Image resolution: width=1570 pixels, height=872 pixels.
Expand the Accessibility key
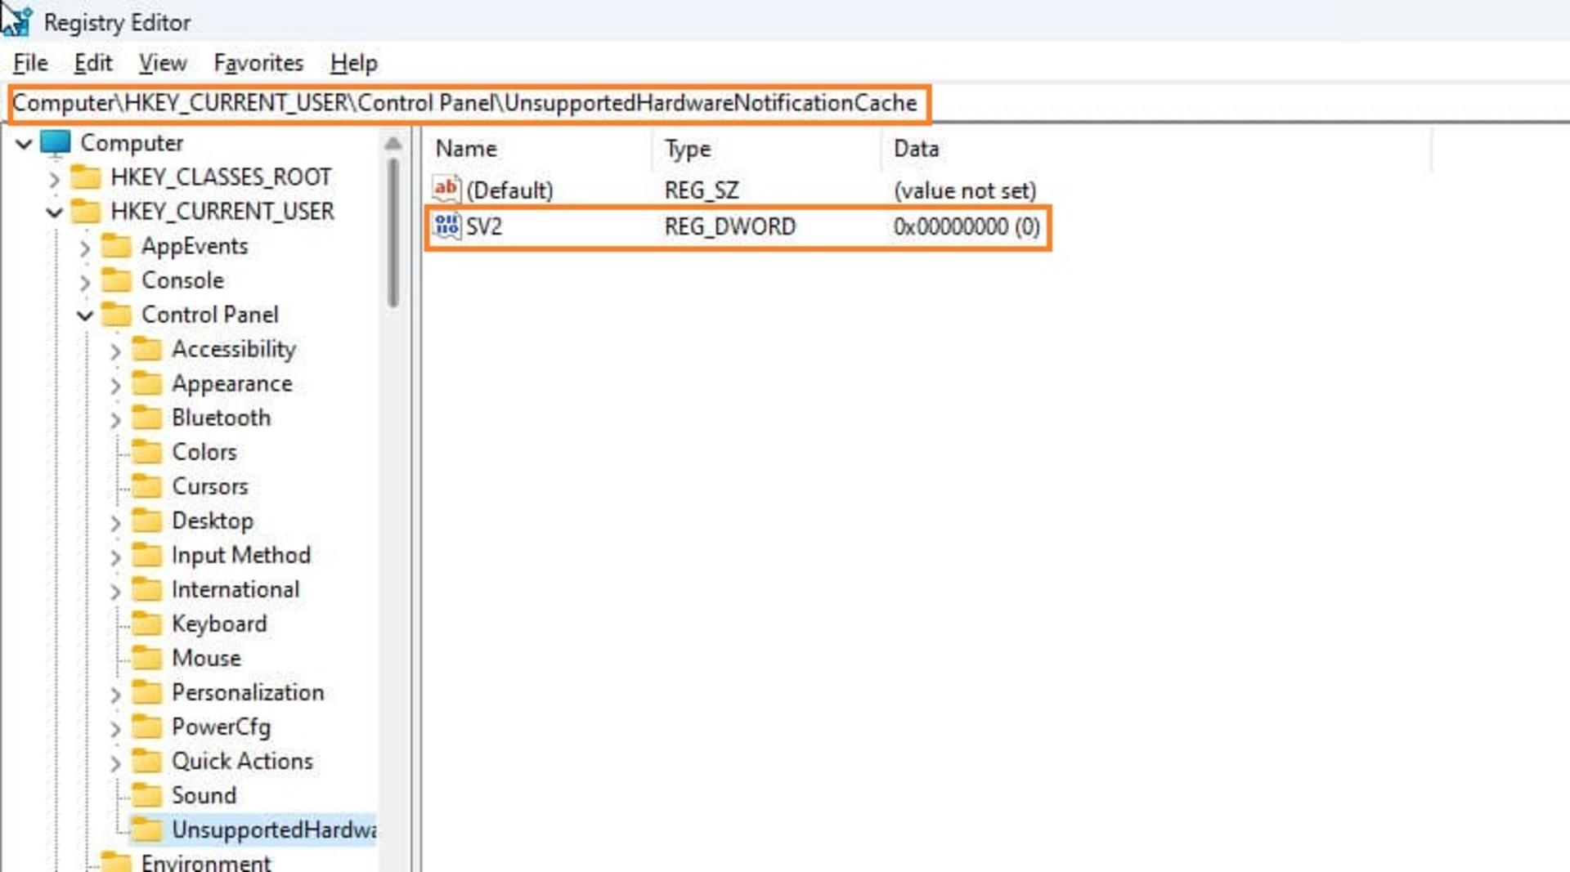click(x=115, y=351)
